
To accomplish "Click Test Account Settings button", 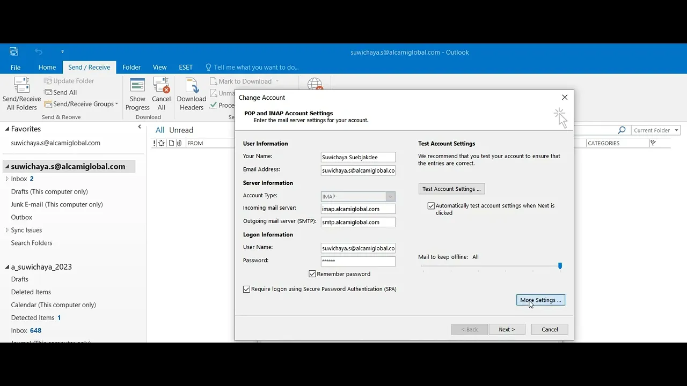I will [x=451, y=189].
